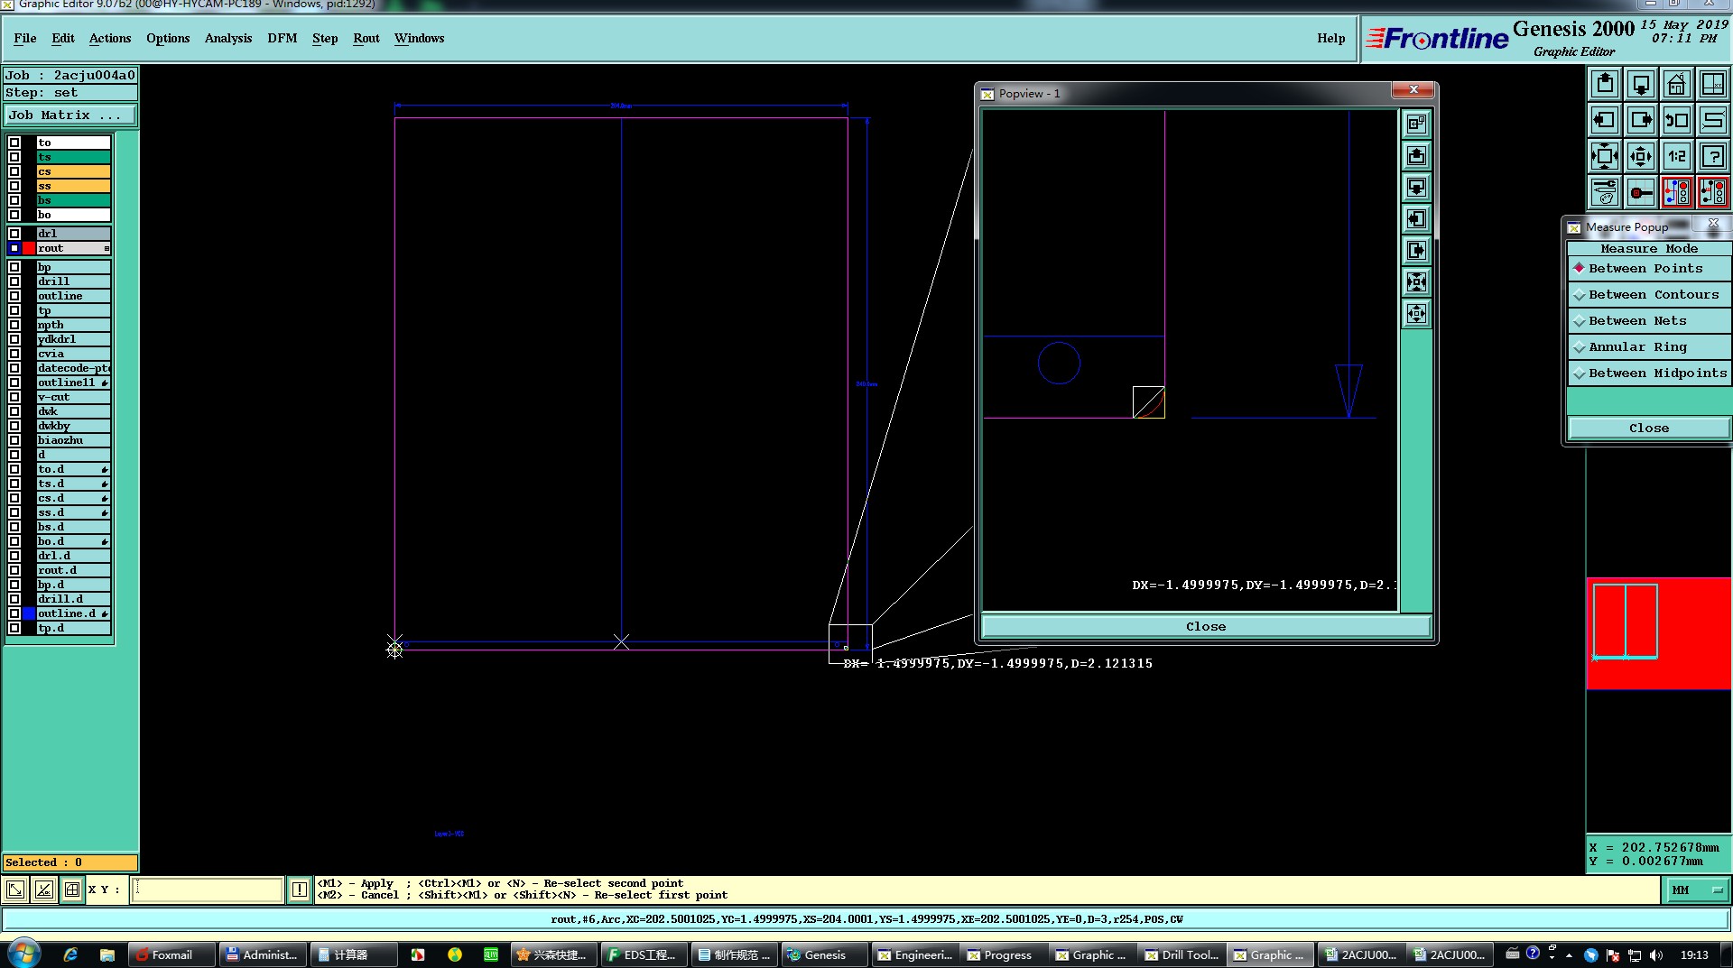
Task: Click Popview zoom out icon
Action: pyautogui.click(x=1416, y=313)
